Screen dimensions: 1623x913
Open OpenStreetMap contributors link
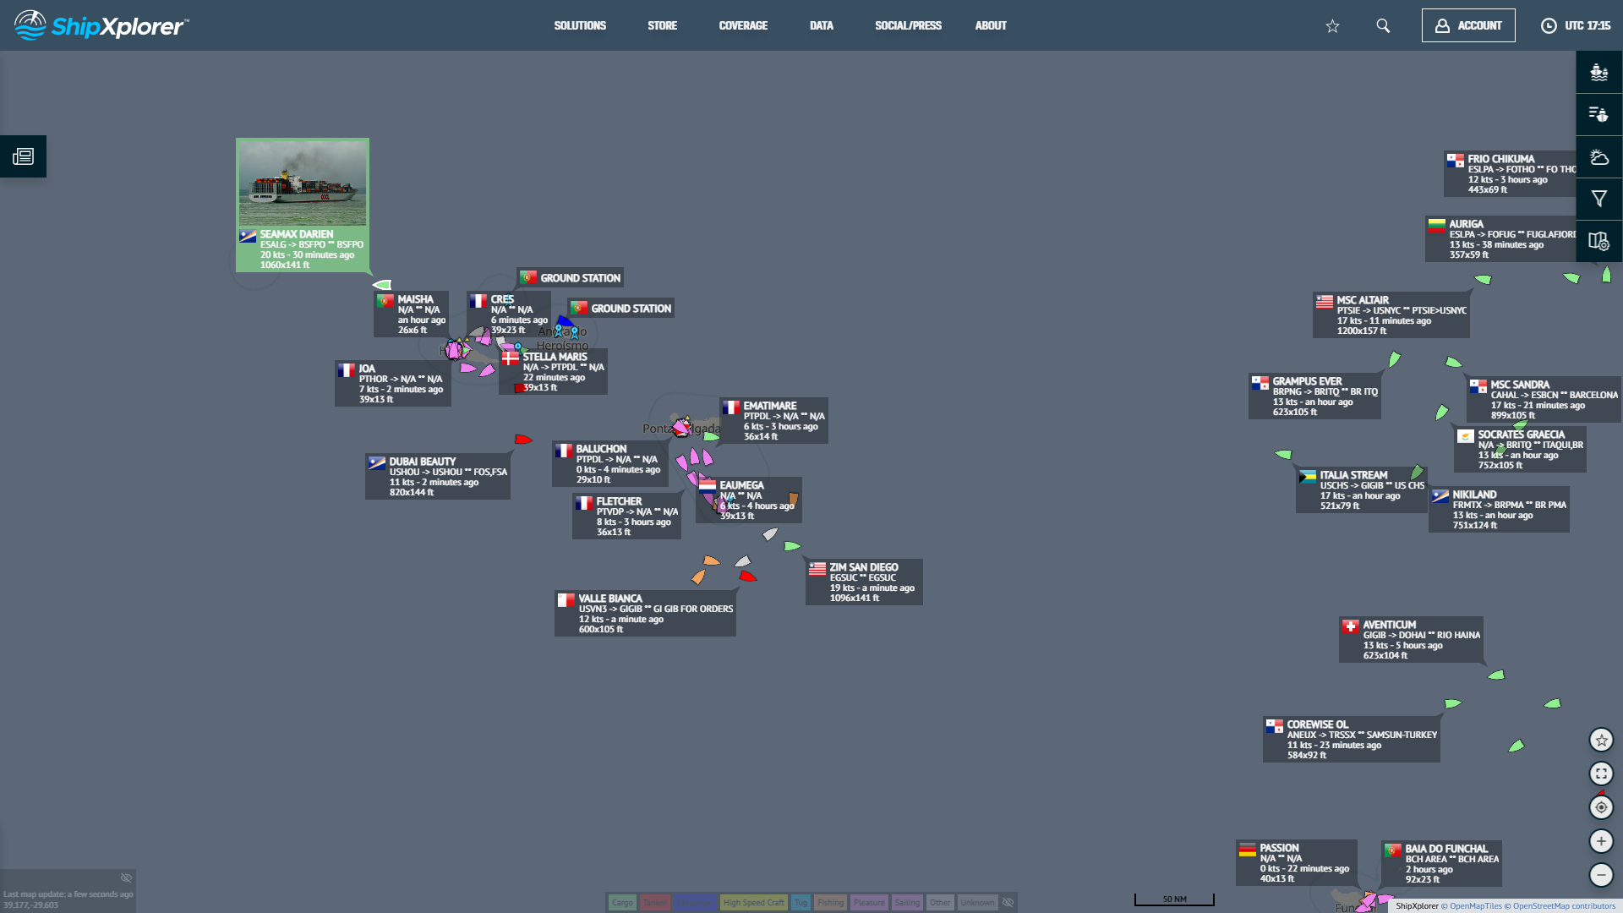1560,906
